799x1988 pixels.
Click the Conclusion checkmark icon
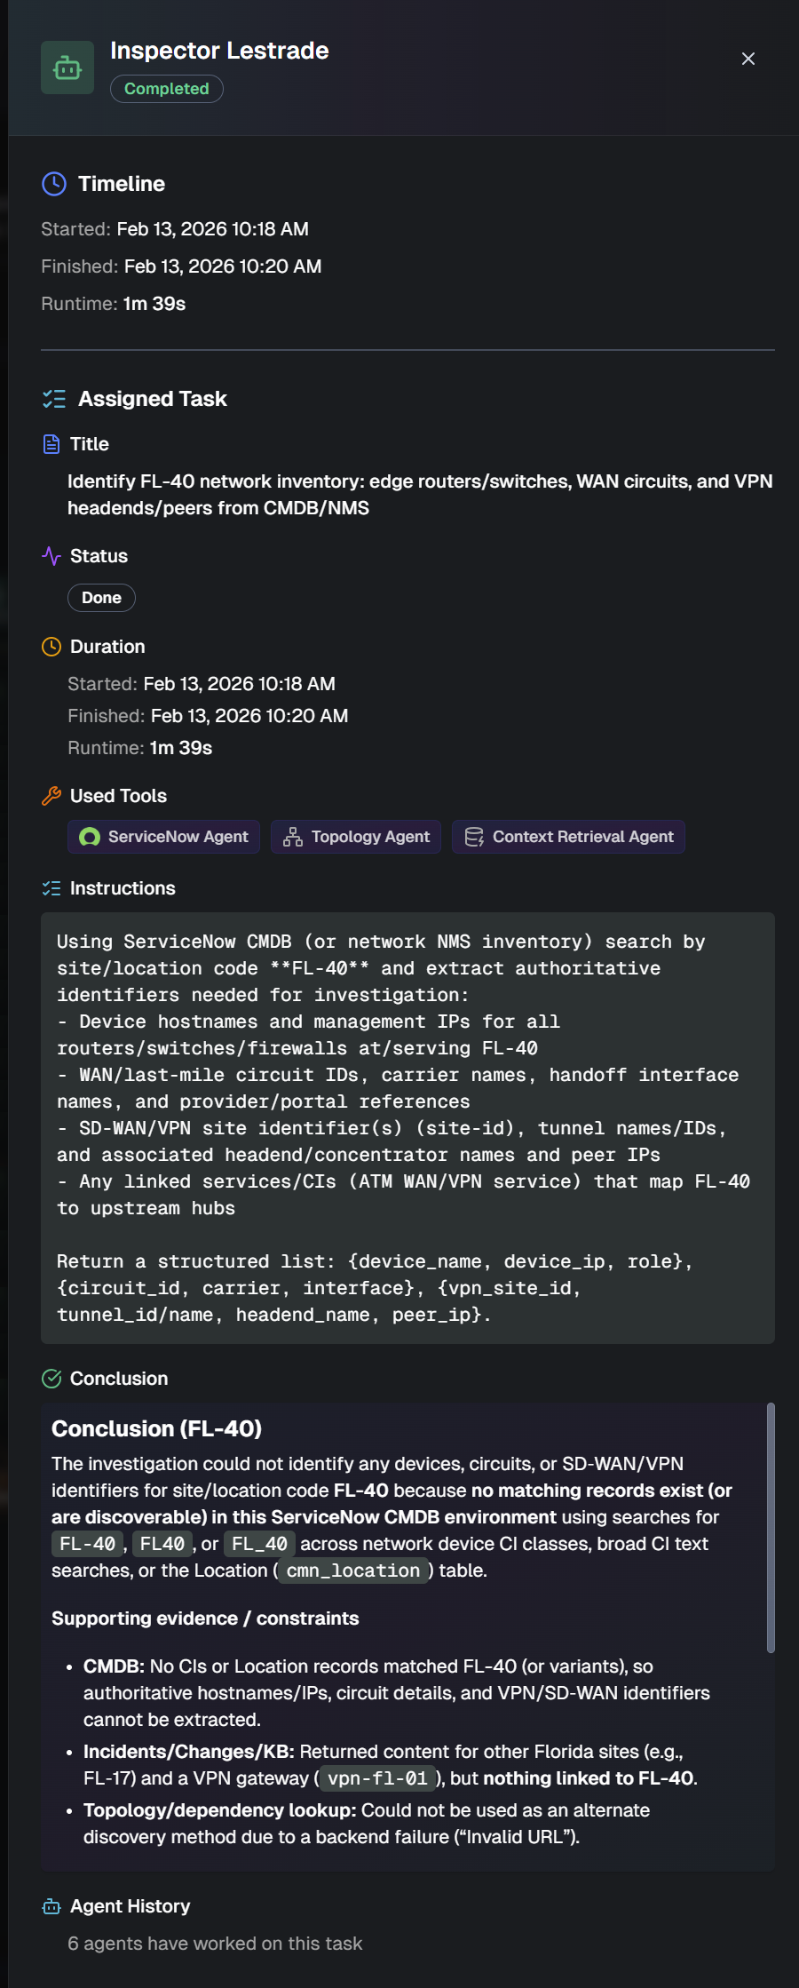tap(51, 1379)
